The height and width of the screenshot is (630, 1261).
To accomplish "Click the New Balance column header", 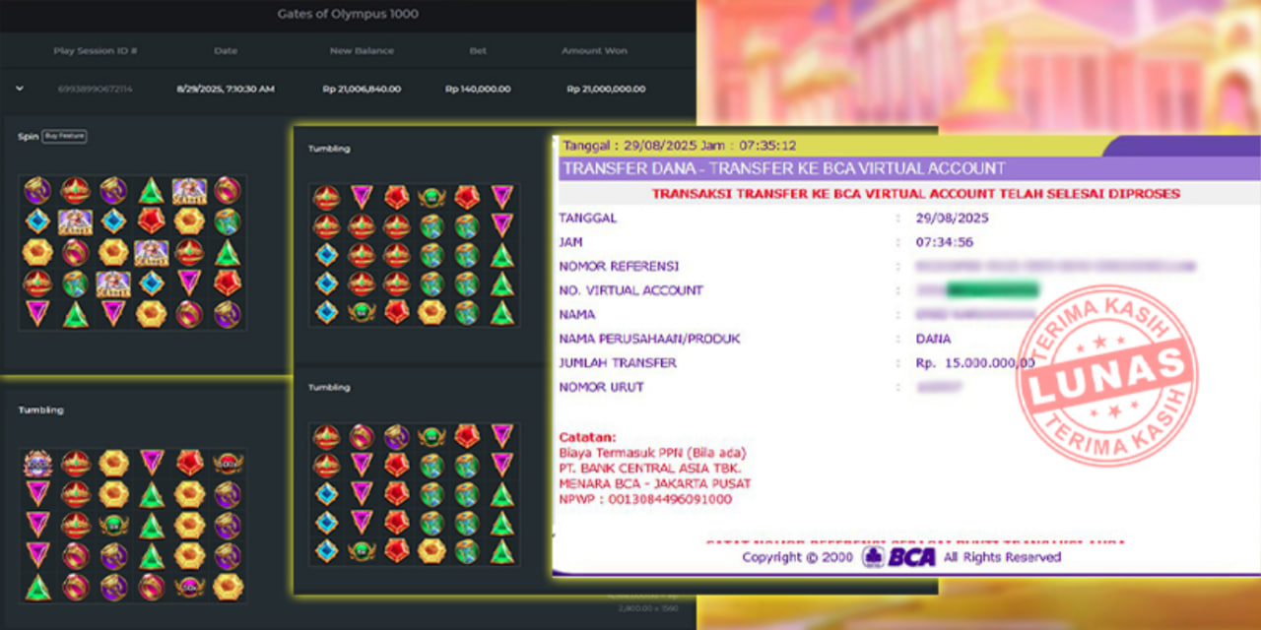I will (x=362, y=50).
